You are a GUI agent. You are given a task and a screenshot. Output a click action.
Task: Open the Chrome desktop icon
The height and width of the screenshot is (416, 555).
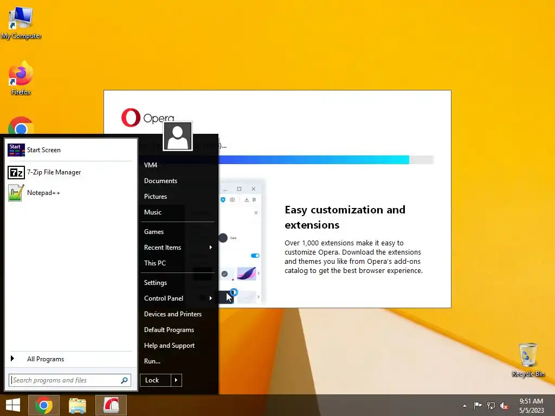(21, 126)
